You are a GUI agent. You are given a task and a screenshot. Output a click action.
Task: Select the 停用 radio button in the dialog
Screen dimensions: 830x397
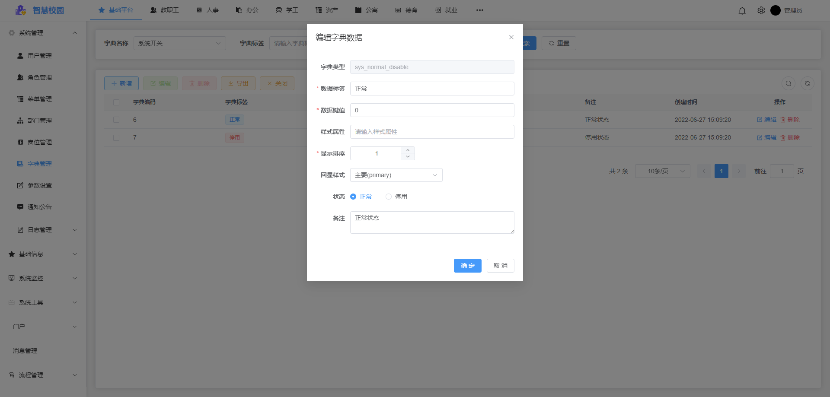[x=389, y=197]
